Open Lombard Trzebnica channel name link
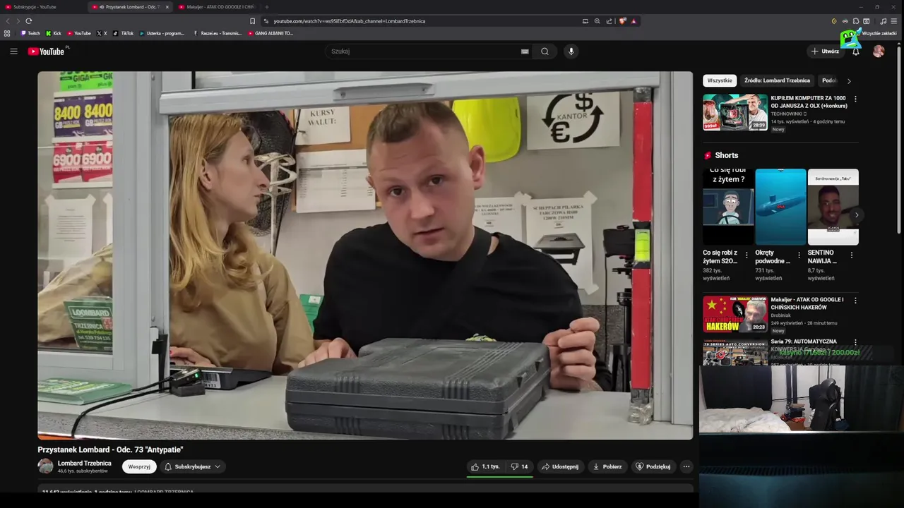Screen dimensions: 904x508 coord(84,463)
